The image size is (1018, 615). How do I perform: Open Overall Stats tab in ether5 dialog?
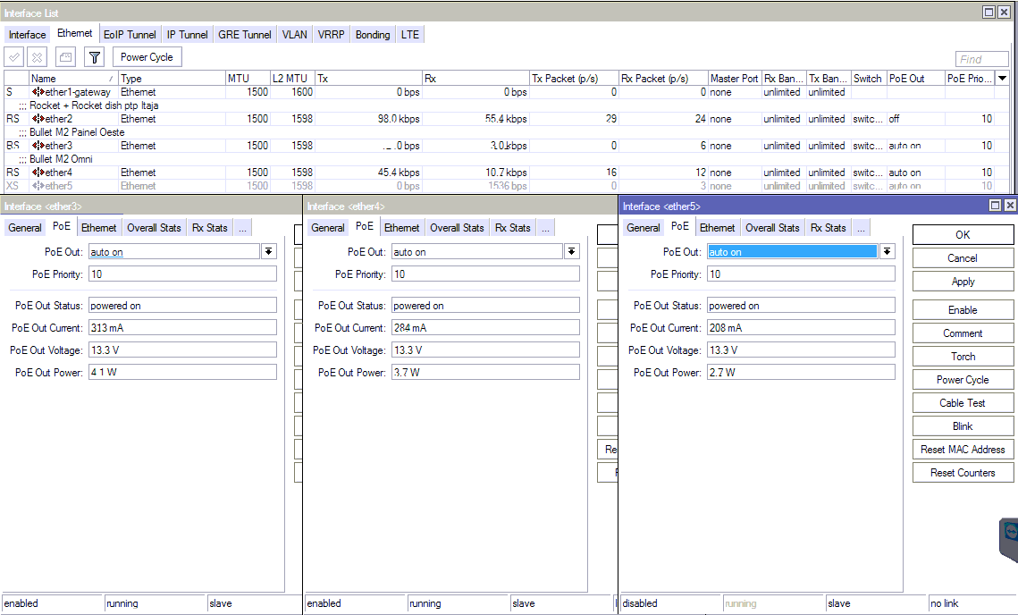(773, 228)
